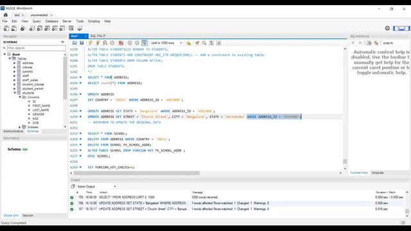Create a new schema from main toolbar
Screen dimensions: 411x231
click(x=32, y=28)
